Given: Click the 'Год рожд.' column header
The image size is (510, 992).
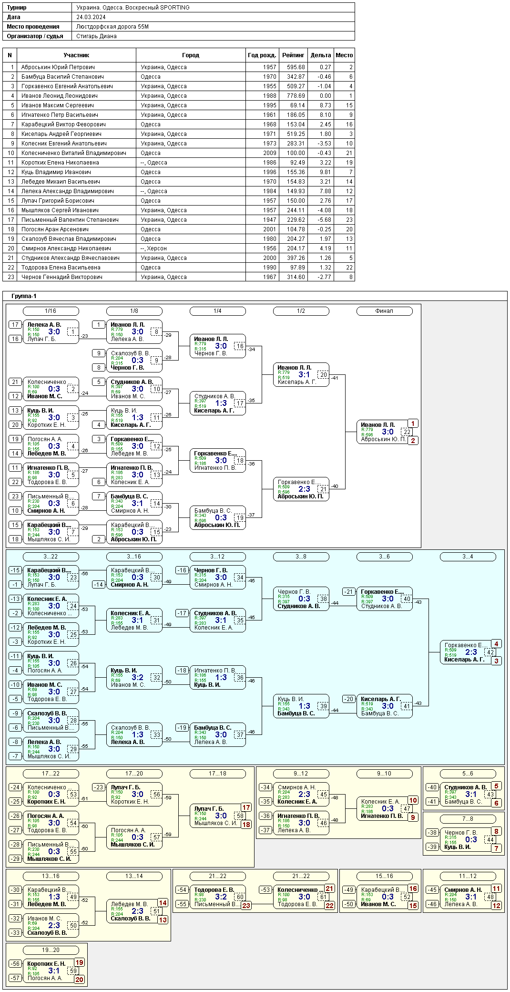Looking at the screenshot, I should pos(262,55).
